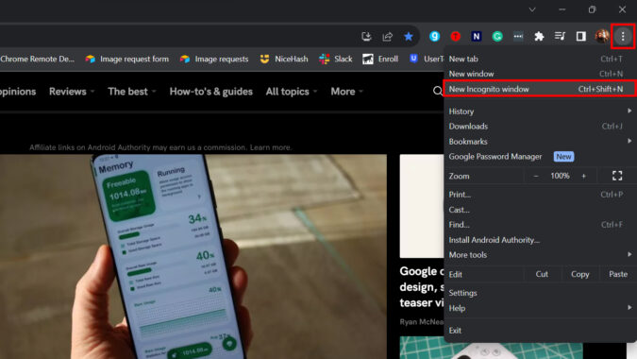Enter full screen from Zoom row
Image resolution: width=637 pixels, height=359 pixels.
pyautogui.click(x=617, y=176)
